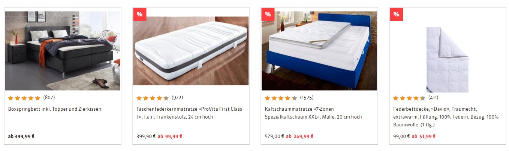Image resolution: width=509 pixels, height=151 pixels.
Task: Click the (1525) review count
Action: pos(307,98)
